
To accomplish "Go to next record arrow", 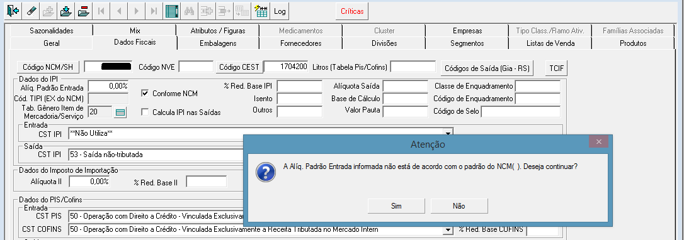I will tap(136, 11).
